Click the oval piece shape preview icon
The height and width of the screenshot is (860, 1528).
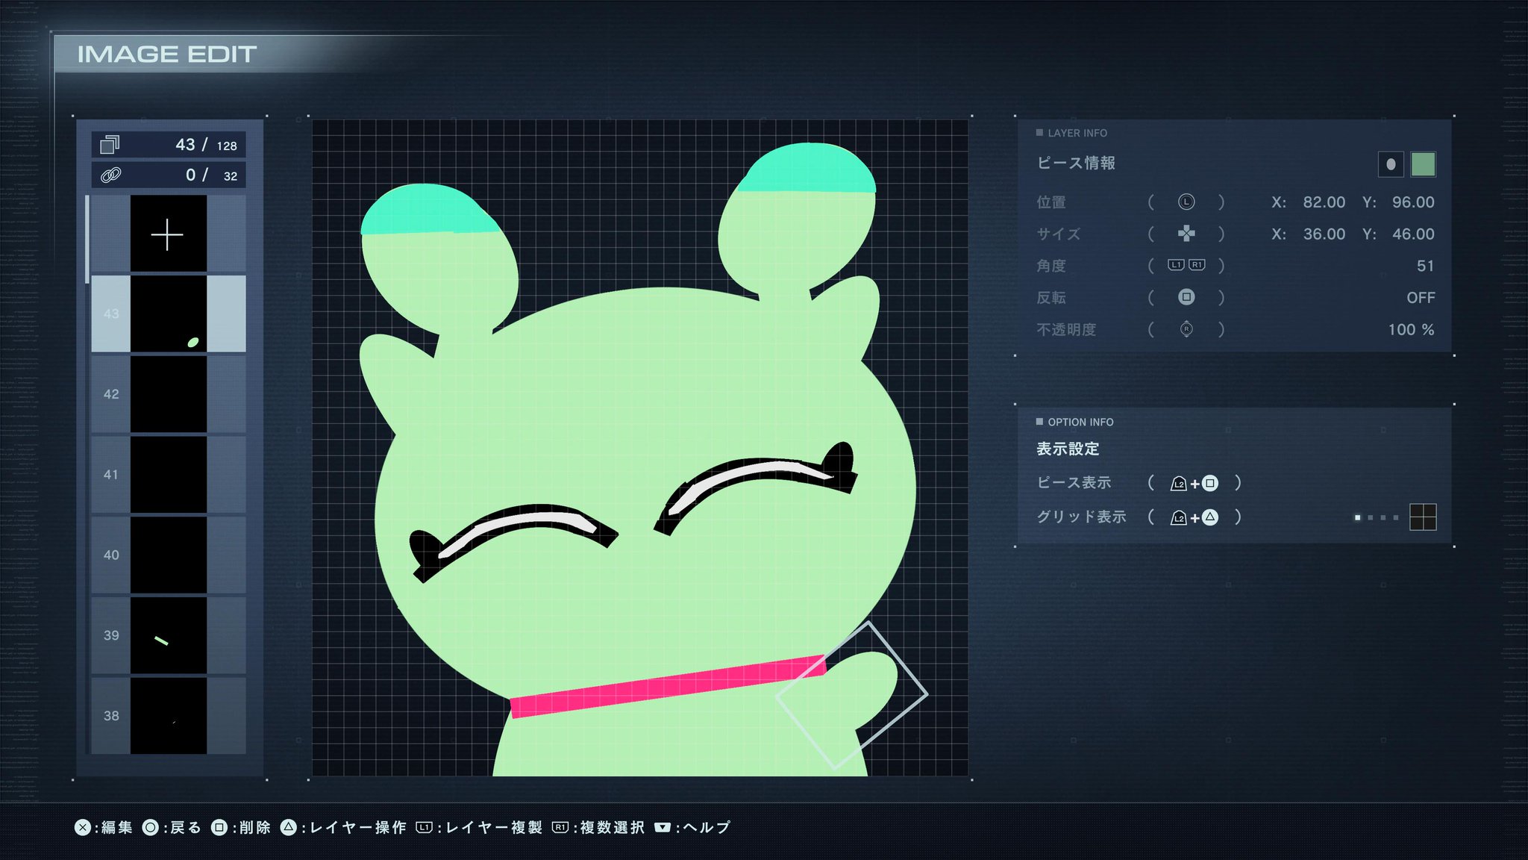click(x=1391, y=164)
